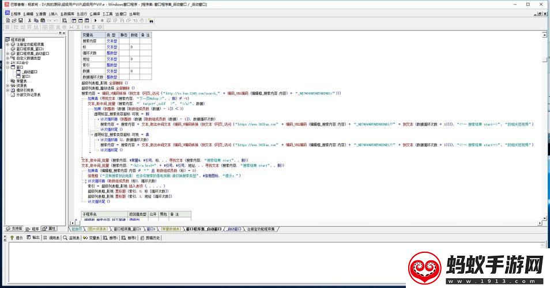The image size is (550, 288).
Task: Switch to the 起始页 editor tab
Action: (77, 229)
